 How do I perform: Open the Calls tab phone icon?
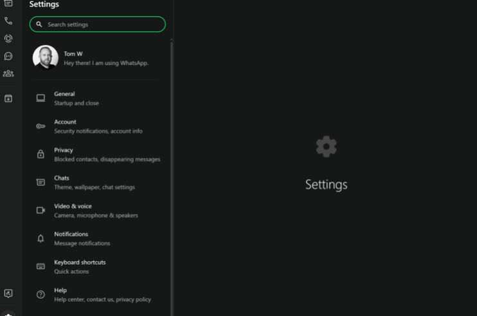tap(8, 21)
